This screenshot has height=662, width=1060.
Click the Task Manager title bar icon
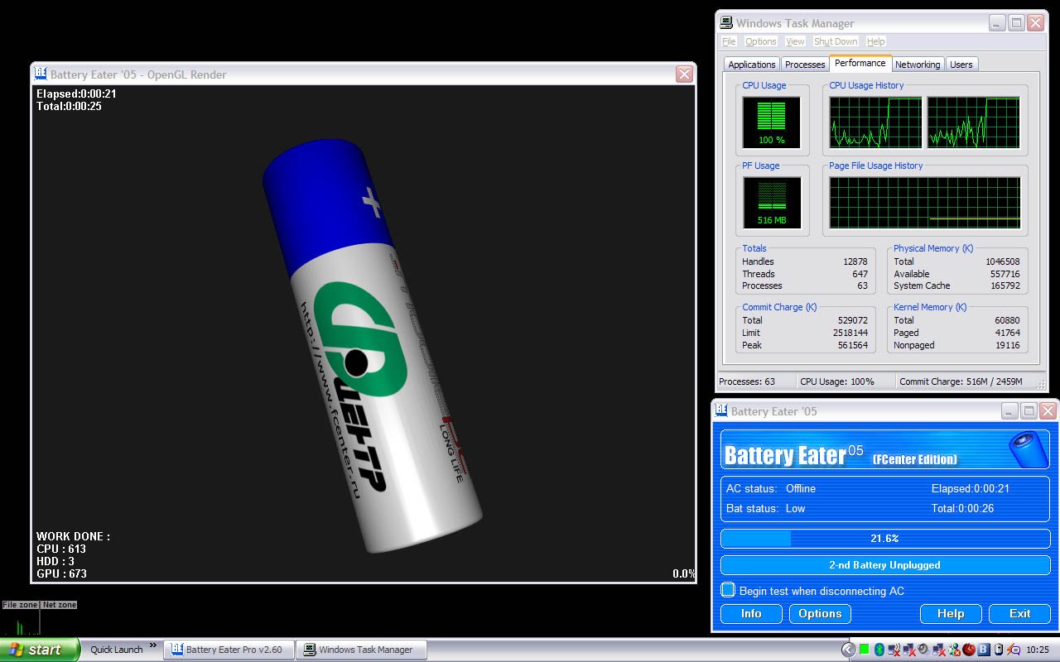726,22
